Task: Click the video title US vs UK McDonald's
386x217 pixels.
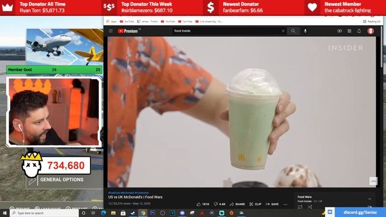Action: (x=135, y=197)
